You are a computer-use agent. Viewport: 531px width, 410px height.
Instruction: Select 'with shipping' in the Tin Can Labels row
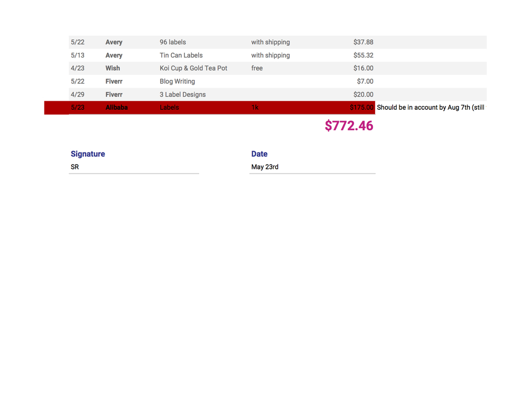tap(271, 55)
